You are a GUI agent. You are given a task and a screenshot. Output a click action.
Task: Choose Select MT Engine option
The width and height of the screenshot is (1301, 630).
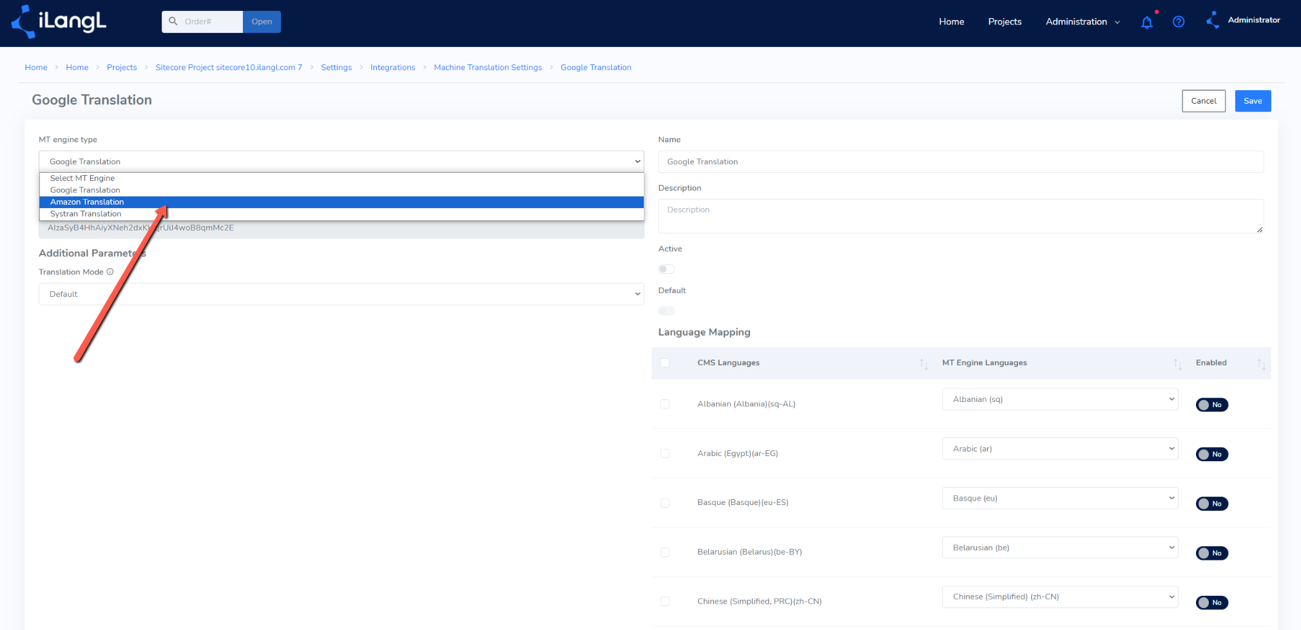tap(342, 178)
